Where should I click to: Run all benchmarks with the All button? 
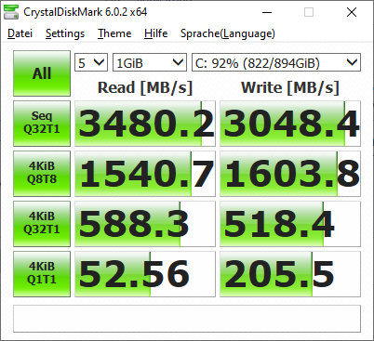(42, 73)
